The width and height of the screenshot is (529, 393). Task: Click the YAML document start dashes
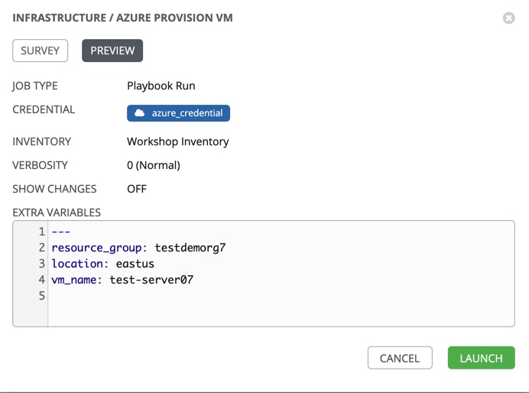pyautogui.click(x=61, y=232)
